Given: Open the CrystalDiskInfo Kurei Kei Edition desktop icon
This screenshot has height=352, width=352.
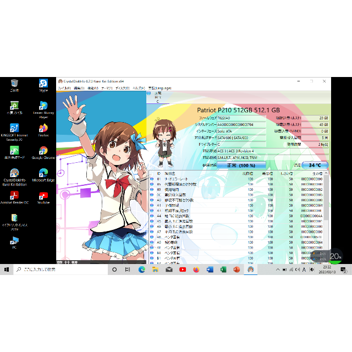Looking at the screenshot, I should click(x=14, y=177).
